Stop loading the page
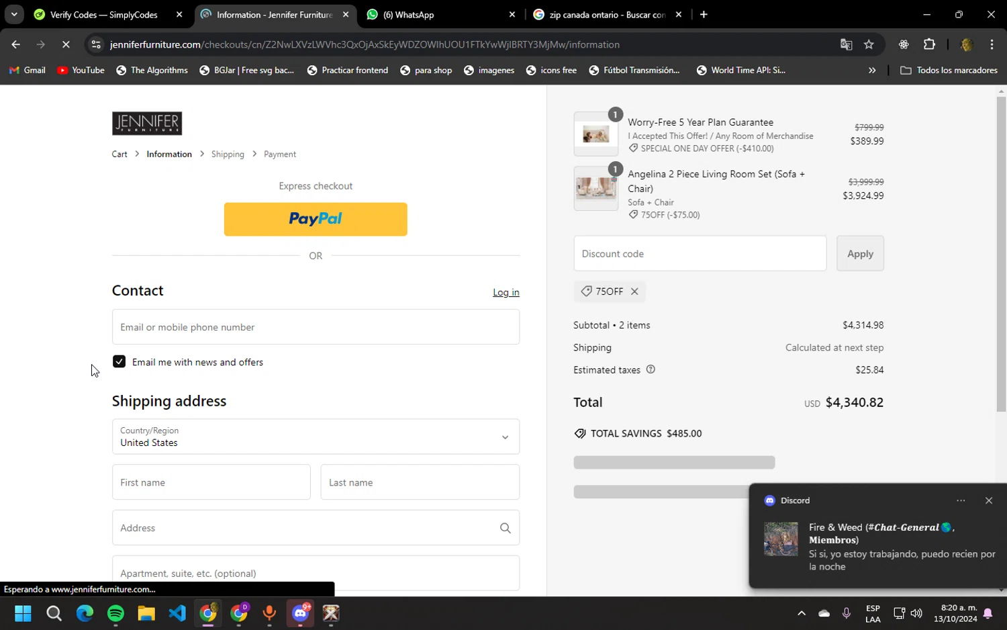This screenshot has height=630, width=1007. (66, 44)
